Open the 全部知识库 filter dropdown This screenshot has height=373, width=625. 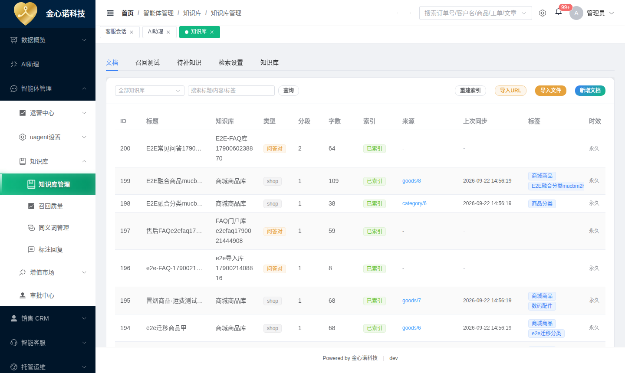(150, 91)
